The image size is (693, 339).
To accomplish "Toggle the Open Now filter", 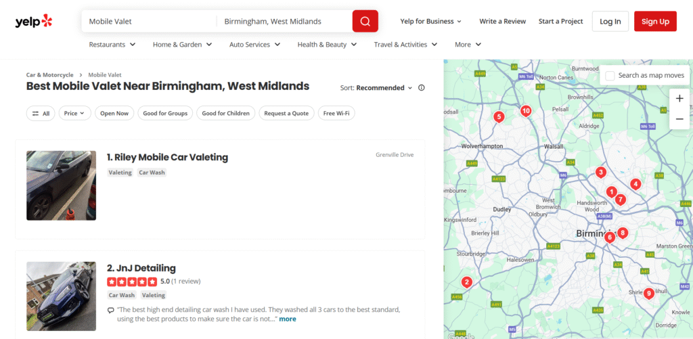I will (x=114, y=114).
